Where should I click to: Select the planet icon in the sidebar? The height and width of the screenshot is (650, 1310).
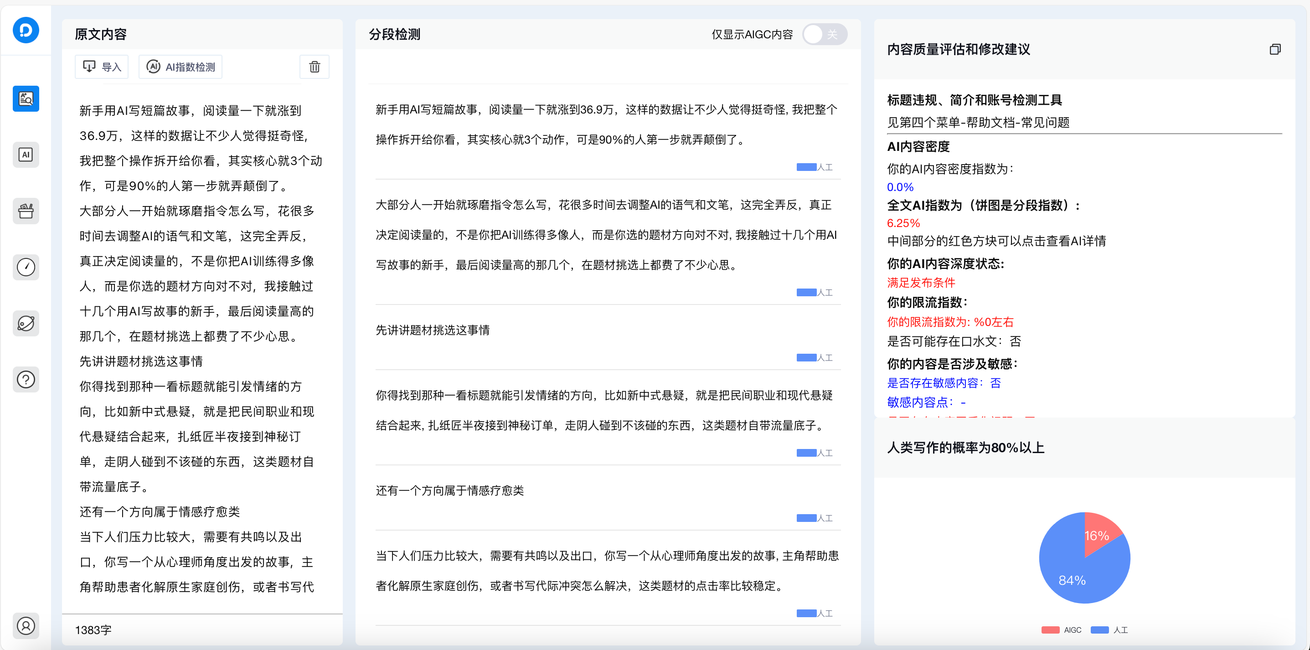pyautogui.click(x=26, y=323)
